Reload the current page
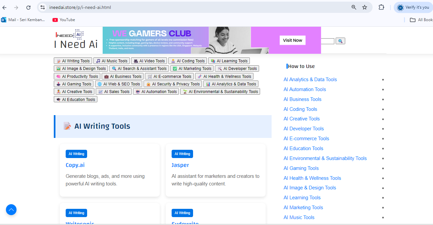The width and height of the screenshot is (433, 225). click(28, 7)
